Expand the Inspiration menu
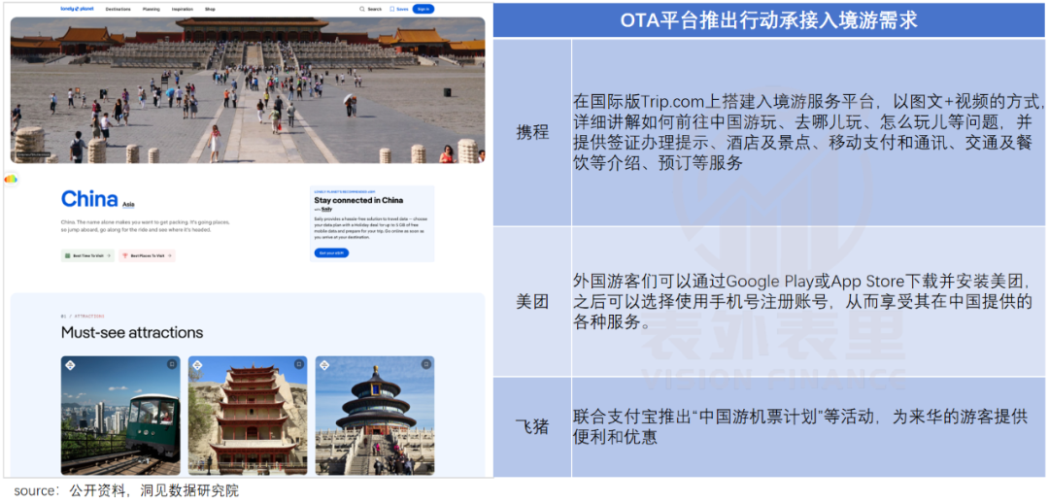Viewport: 1049px width, 503px height. 182,9
